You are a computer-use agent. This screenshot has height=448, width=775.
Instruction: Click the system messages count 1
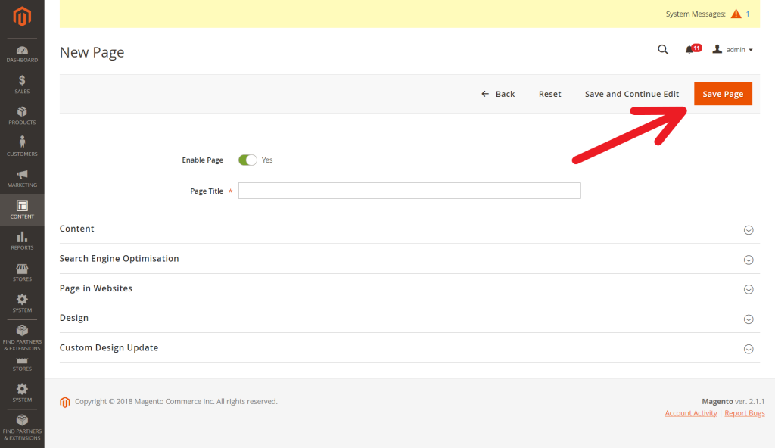tap(748, 14)
